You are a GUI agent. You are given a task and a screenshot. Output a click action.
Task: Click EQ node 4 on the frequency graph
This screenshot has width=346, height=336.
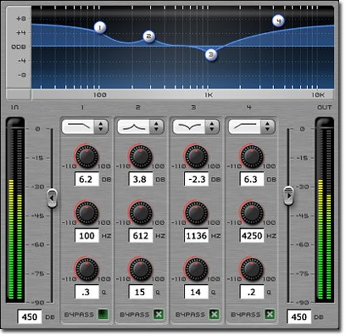(278, 21)
